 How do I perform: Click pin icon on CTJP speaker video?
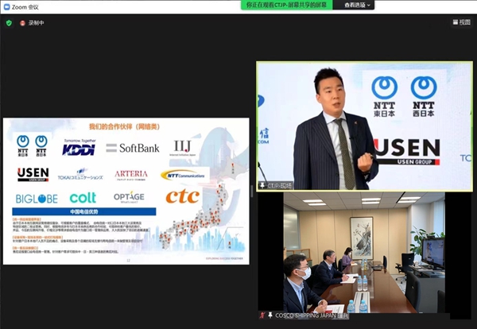pos(263,184)
